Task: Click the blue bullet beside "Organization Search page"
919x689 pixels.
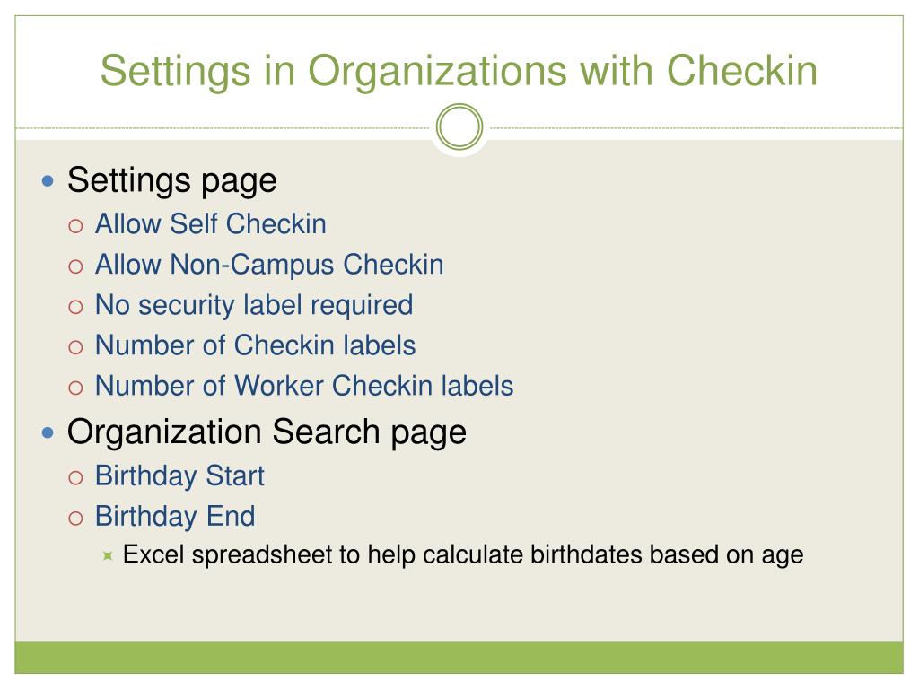Action: pyautogui.click(x=48, y=433)
